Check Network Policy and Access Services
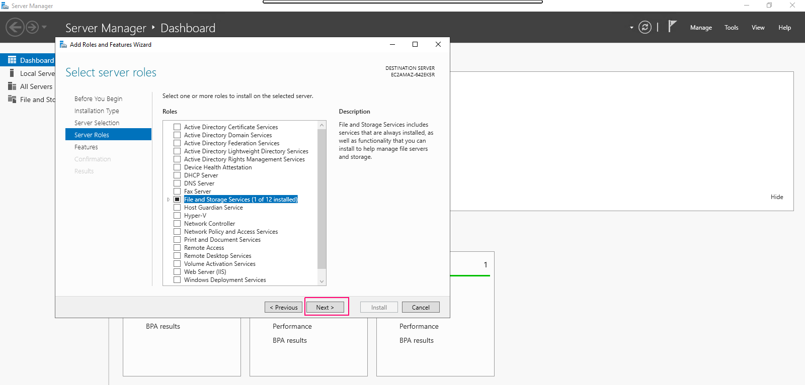Screen dimensions: 805x385 click(177, 232)
